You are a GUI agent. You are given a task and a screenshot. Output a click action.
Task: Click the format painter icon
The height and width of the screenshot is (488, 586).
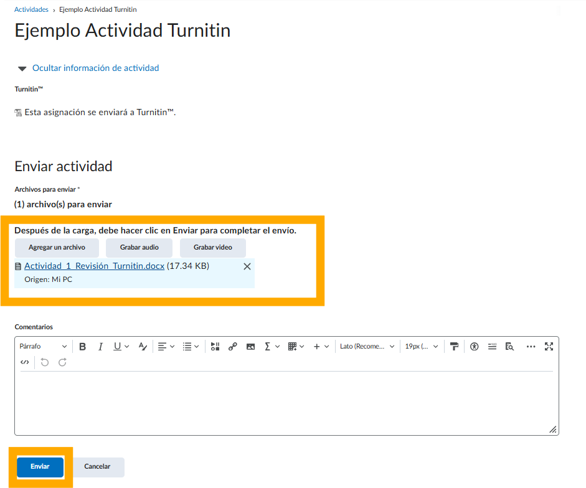[454, 347]
